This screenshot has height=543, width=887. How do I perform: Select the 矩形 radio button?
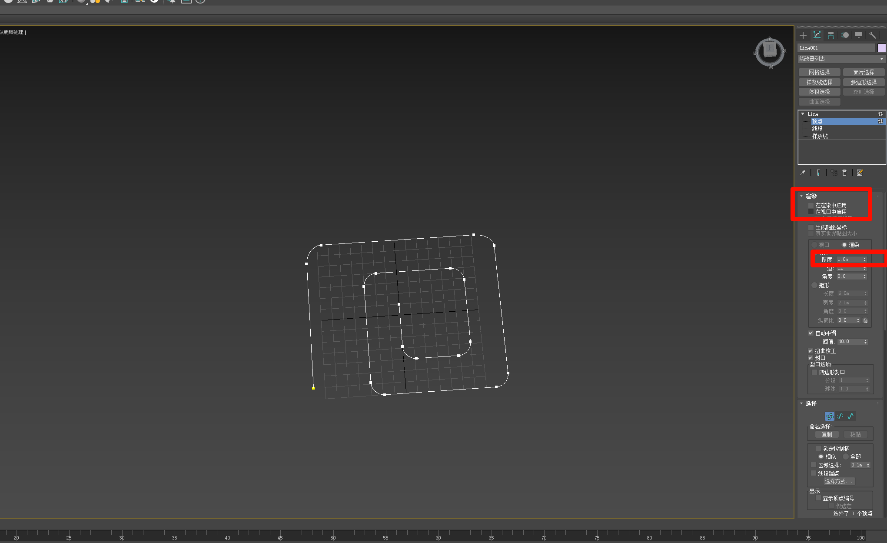[814, 285]
